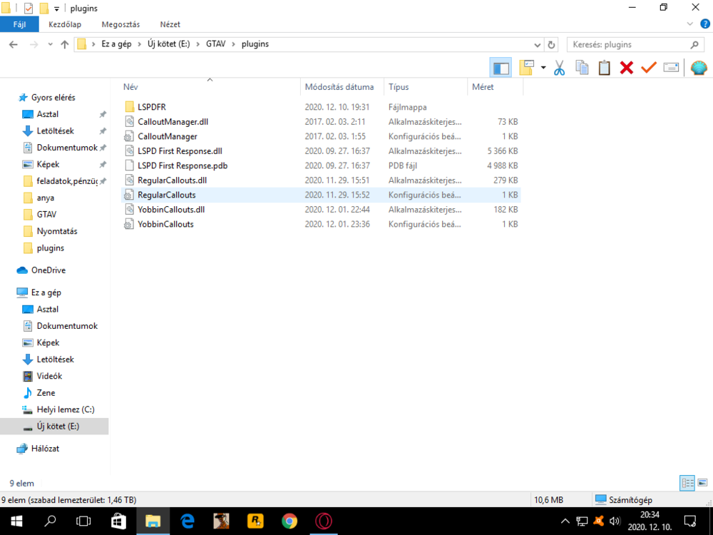This screenshot has height=535, width=713.
Task: Open the Megosztás ribbon tab
Action: pos(120,24)
